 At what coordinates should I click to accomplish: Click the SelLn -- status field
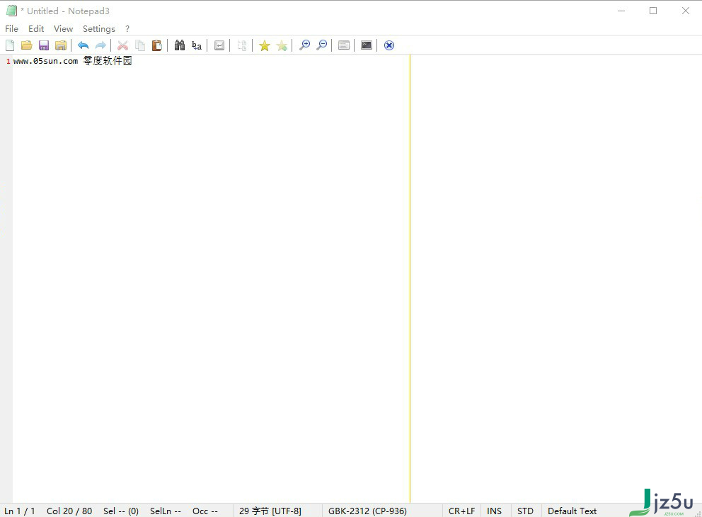166,511
